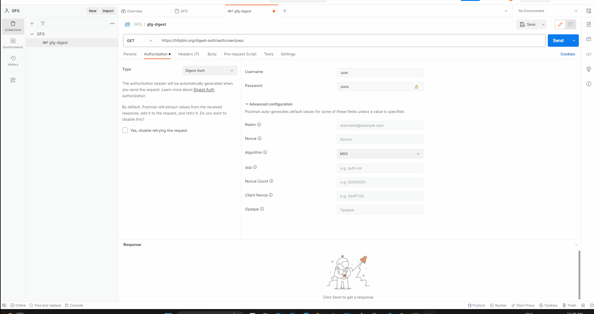594x314 pixels.
Task: Collapse the Response panel chevron
Action: 576,245
